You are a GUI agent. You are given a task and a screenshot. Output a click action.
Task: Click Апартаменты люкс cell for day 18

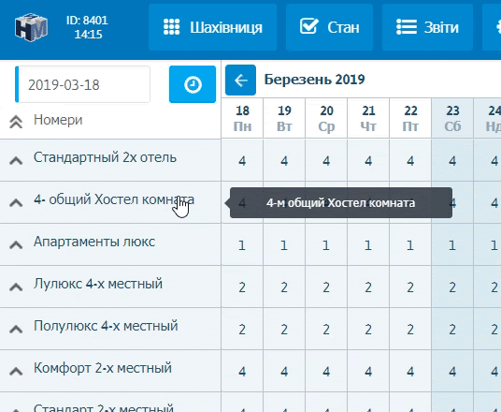242,245
